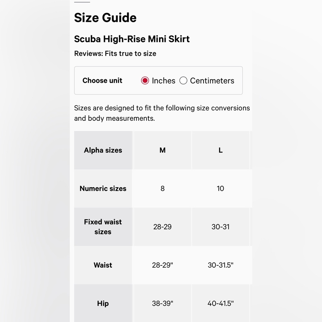Click the Centimeters label text

[x=212, y=81]
